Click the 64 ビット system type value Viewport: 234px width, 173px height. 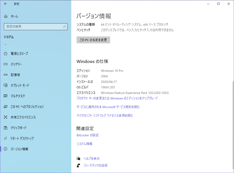(135, 24)
